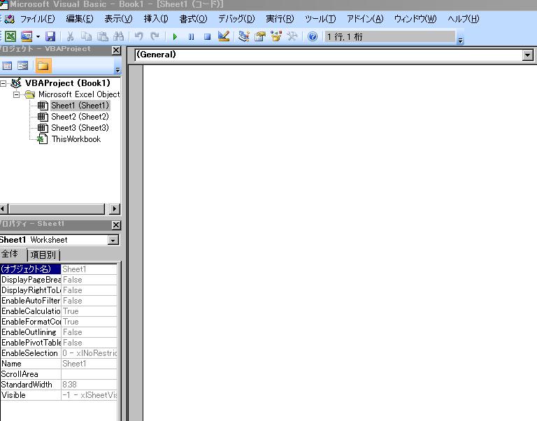Close the Properties Sheet1 pane
Image resolution: width=537 pixels, height=421 pixels.
point(117,225)
